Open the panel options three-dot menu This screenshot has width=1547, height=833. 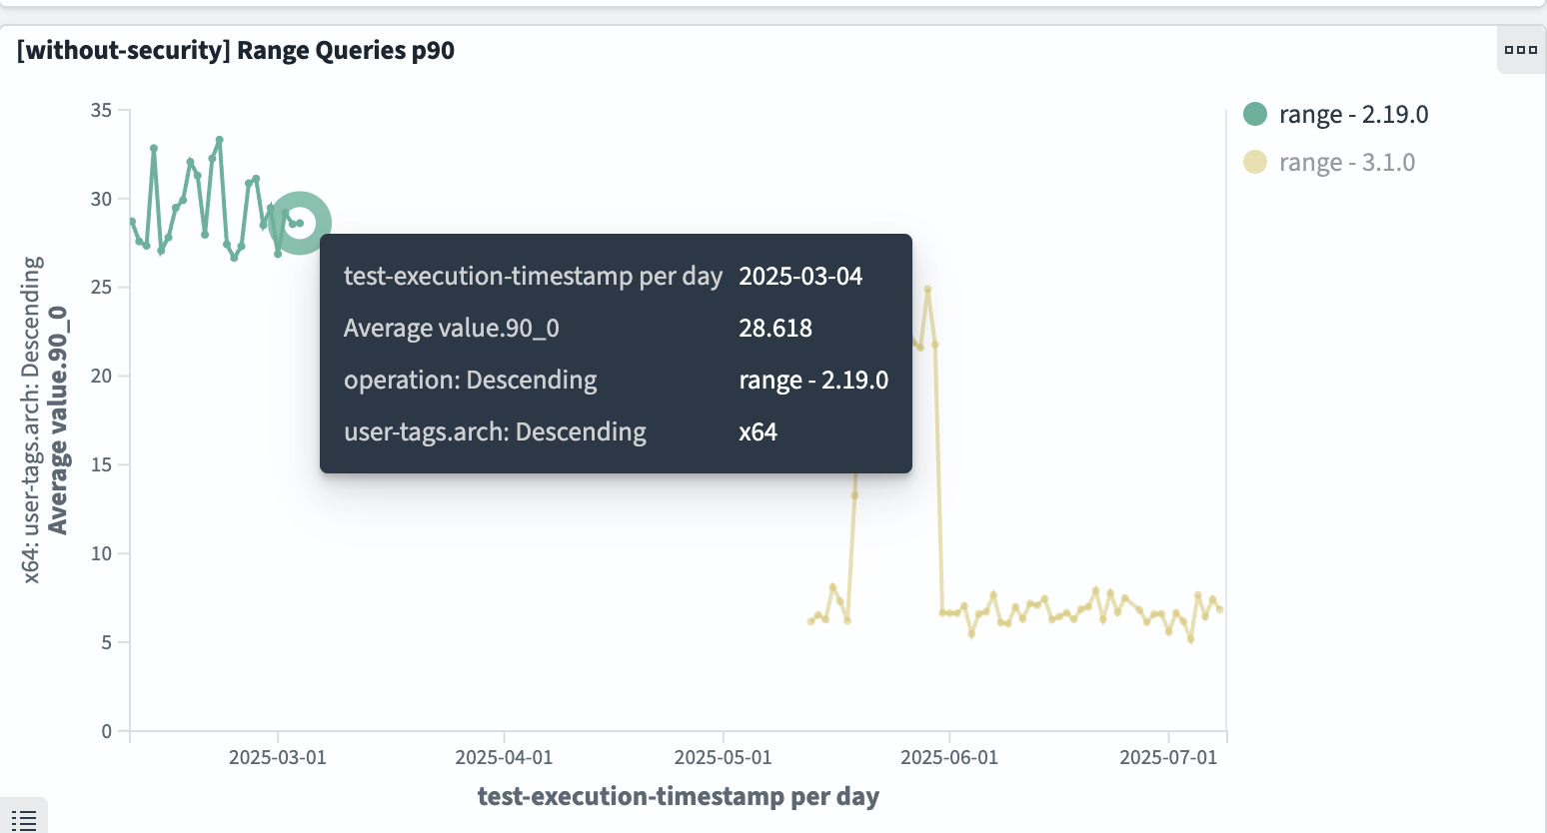coord(1520,50)
